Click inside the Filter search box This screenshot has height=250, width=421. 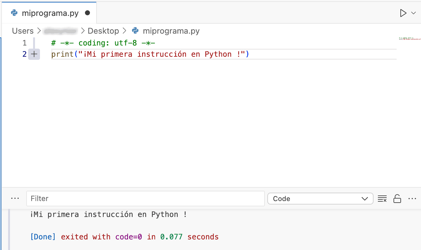(145, 198)
